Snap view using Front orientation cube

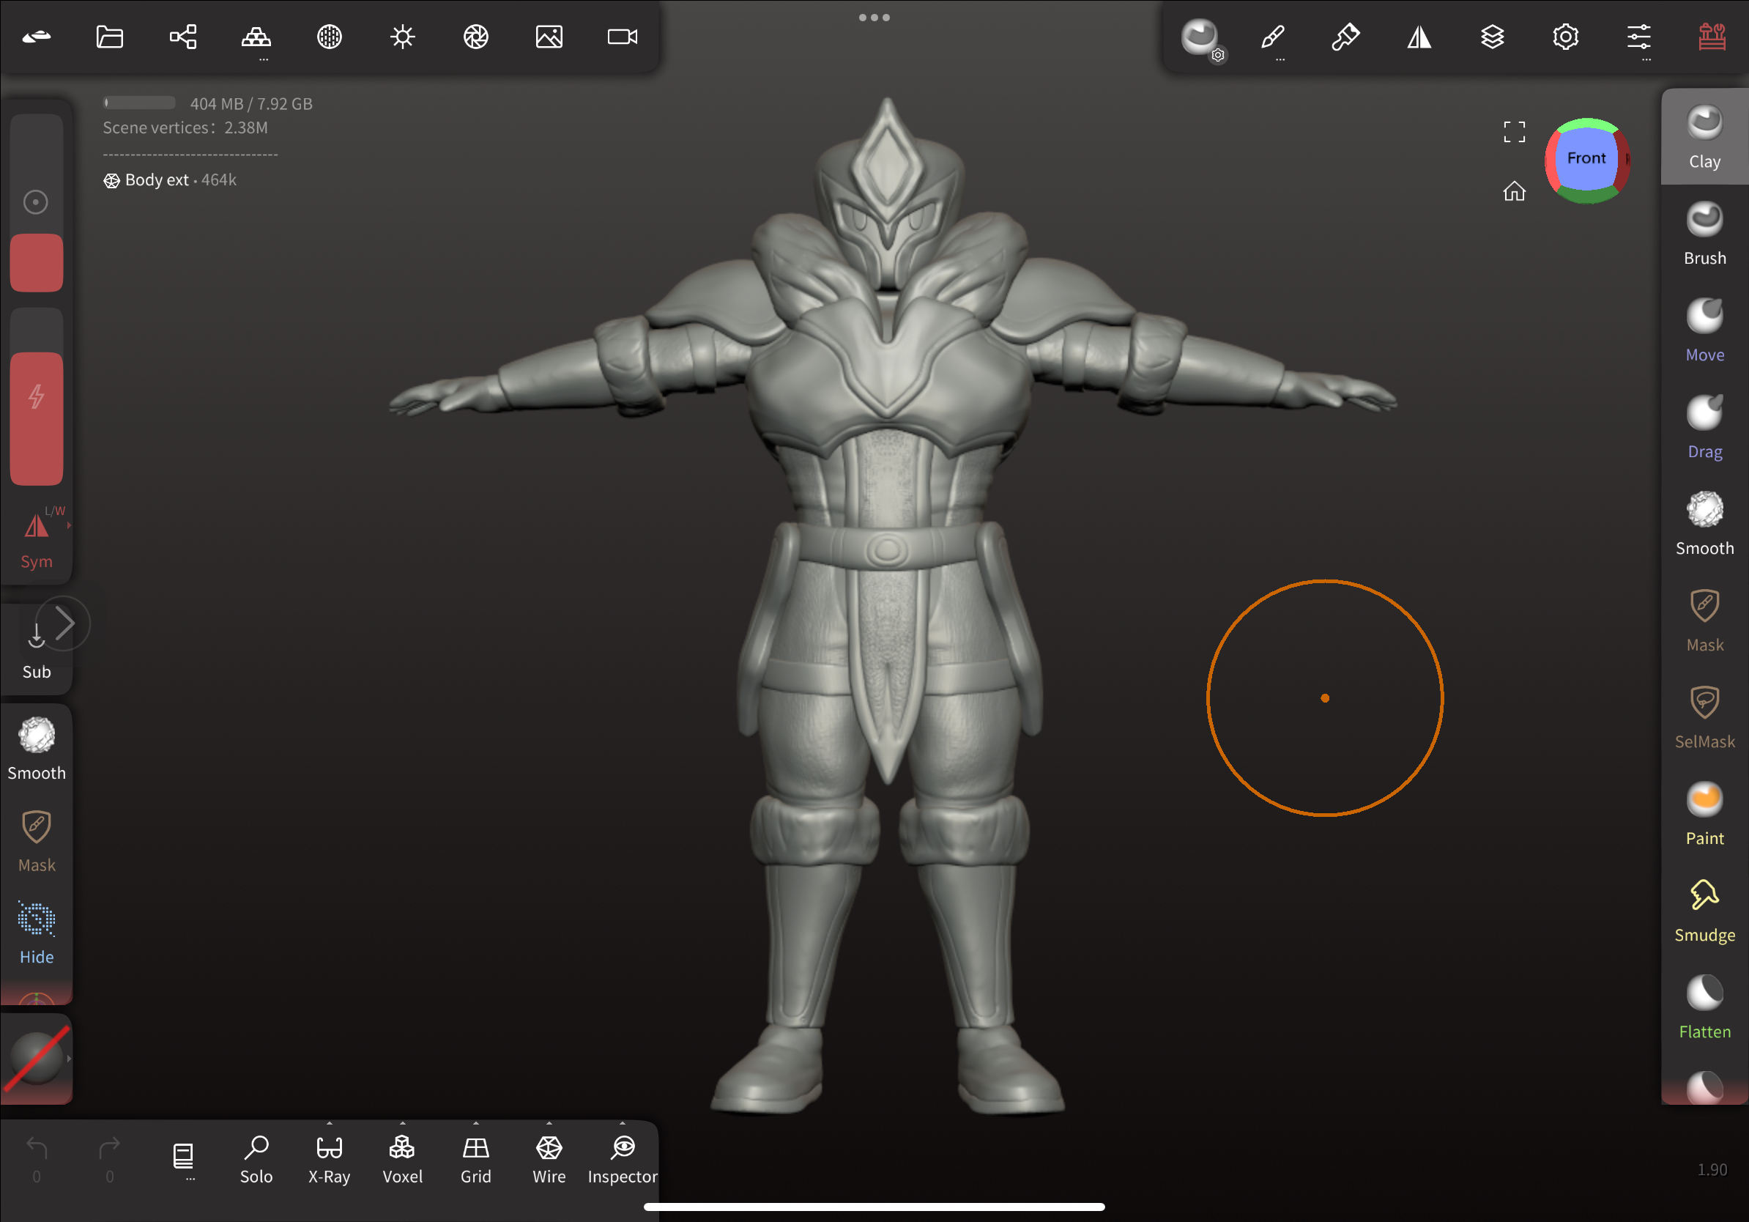coord(1586,159)
